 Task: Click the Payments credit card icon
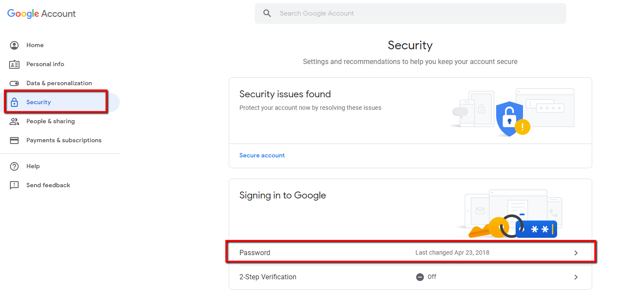[x=14, y=141]
